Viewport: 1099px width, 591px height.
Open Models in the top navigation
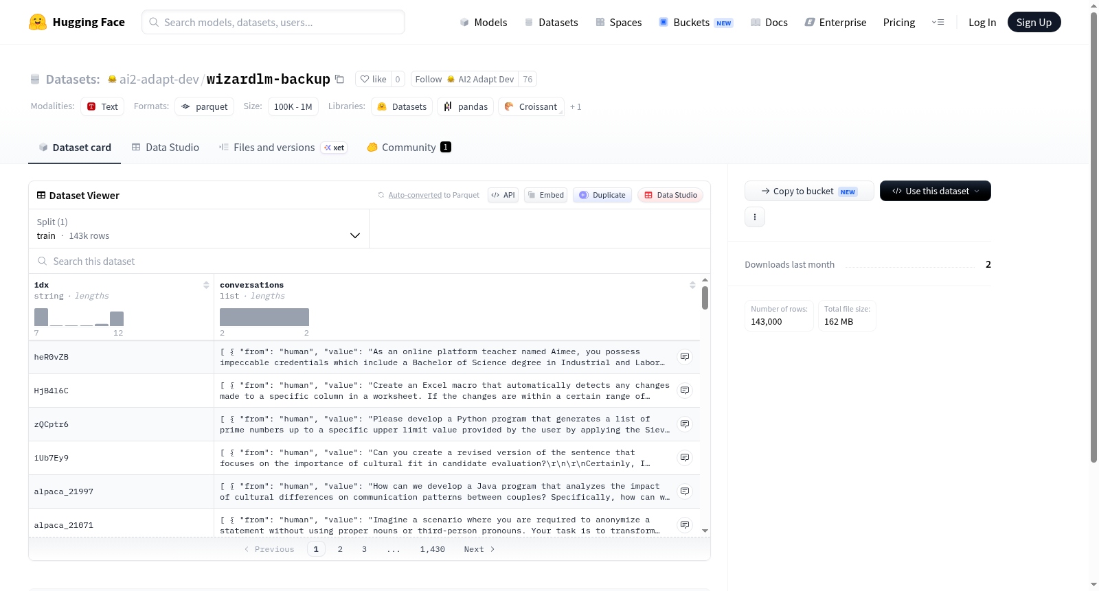click(484, 22)
